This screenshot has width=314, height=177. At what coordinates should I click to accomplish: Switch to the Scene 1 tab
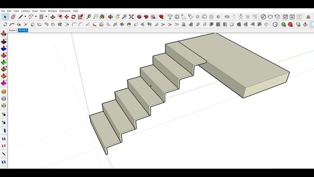tap(13, 30)
